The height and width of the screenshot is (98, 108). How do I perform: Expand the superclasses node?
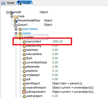(16, 29)
